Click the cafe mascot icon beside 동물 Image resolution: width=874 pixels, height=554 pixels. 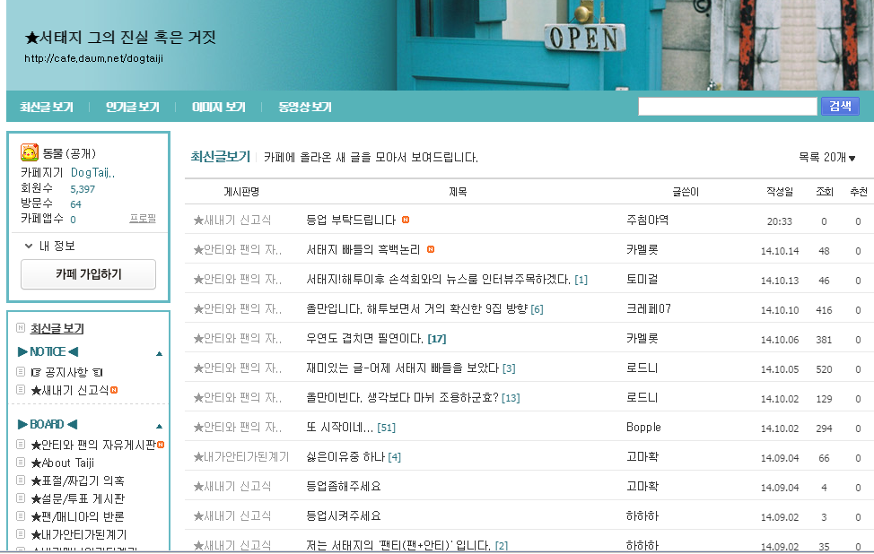[29, 152]
